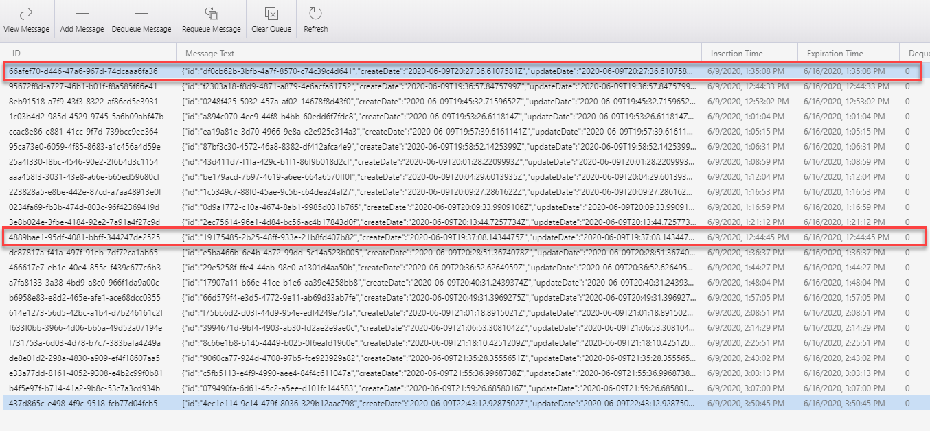Select message ID 66afef70-d446-47a6-967d-74dcaaa6fa36
This screenshot has width=930, height=431.
[x=83, y=71]
